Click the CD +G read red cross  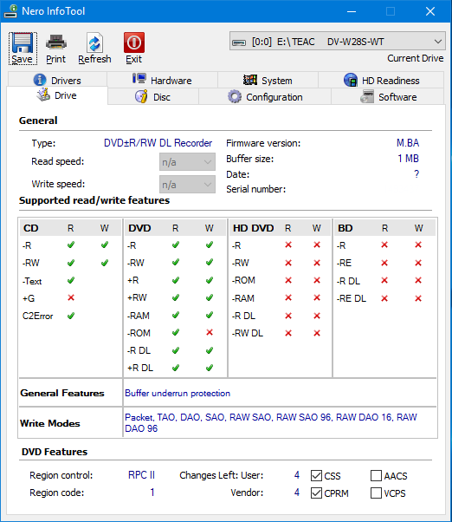71,297
